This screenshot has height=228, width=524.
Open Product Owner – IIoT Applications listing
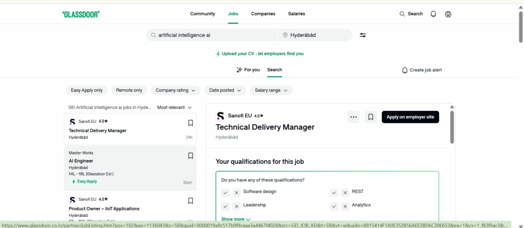pos(104,209)
